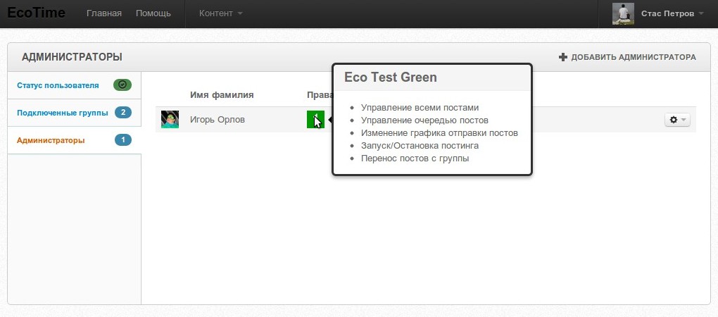The height and width of the screenshot is (317, 718).
Task: Select the Подключенные группы tab
Action: (x=62, y=113)
